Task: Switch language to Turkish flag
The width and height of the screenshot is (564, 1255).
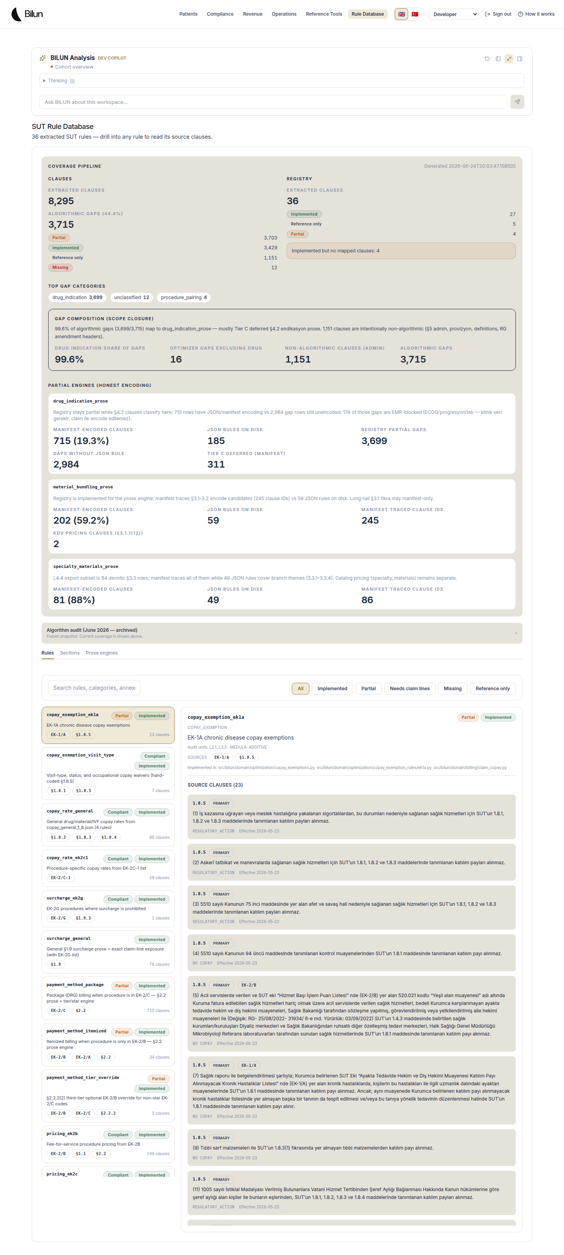Action: (x=415, y=14)
